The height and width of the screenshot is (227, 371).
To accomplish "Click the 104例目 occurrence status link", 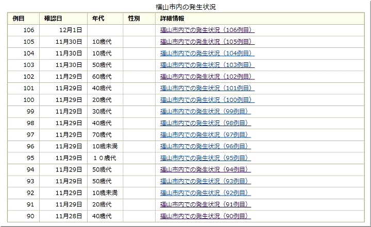I will [x=207, y=53].
